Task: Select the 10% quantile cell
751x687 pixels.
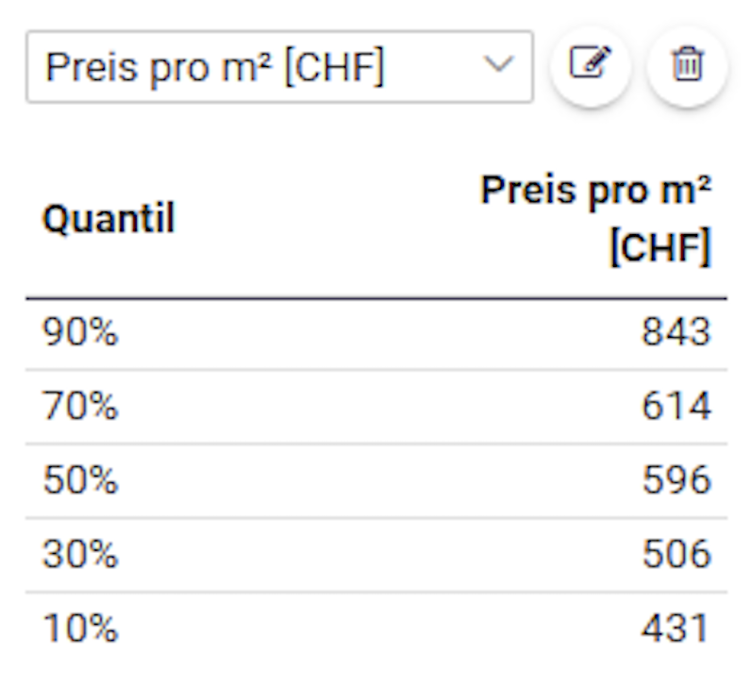Action: [80, 628]
